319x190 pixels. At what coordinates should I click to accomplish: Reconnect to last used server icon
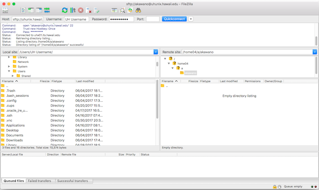[x=97, y=10]
